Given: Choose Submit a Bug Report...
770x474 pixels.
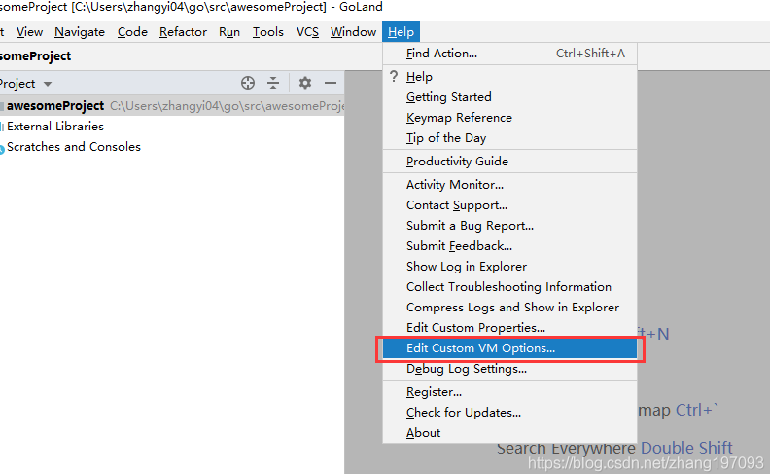Looking at the screenshot, I should [x=509, y=226].
